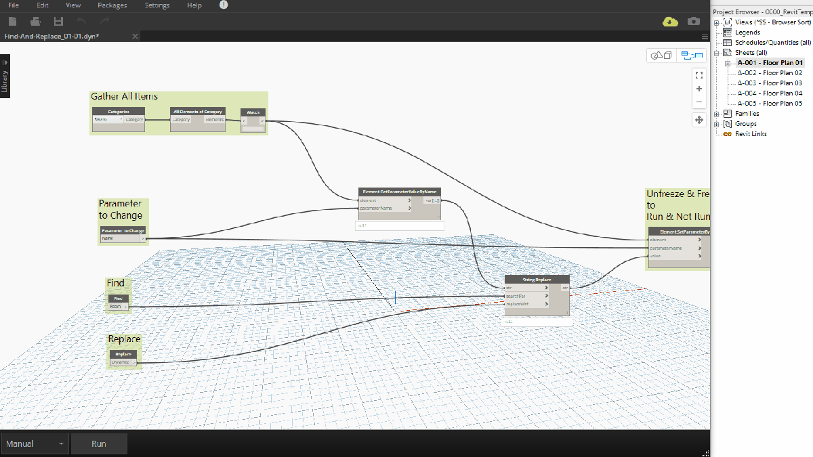
Task: Click the Undo arrow icon
Action: [x=81, y=21]
